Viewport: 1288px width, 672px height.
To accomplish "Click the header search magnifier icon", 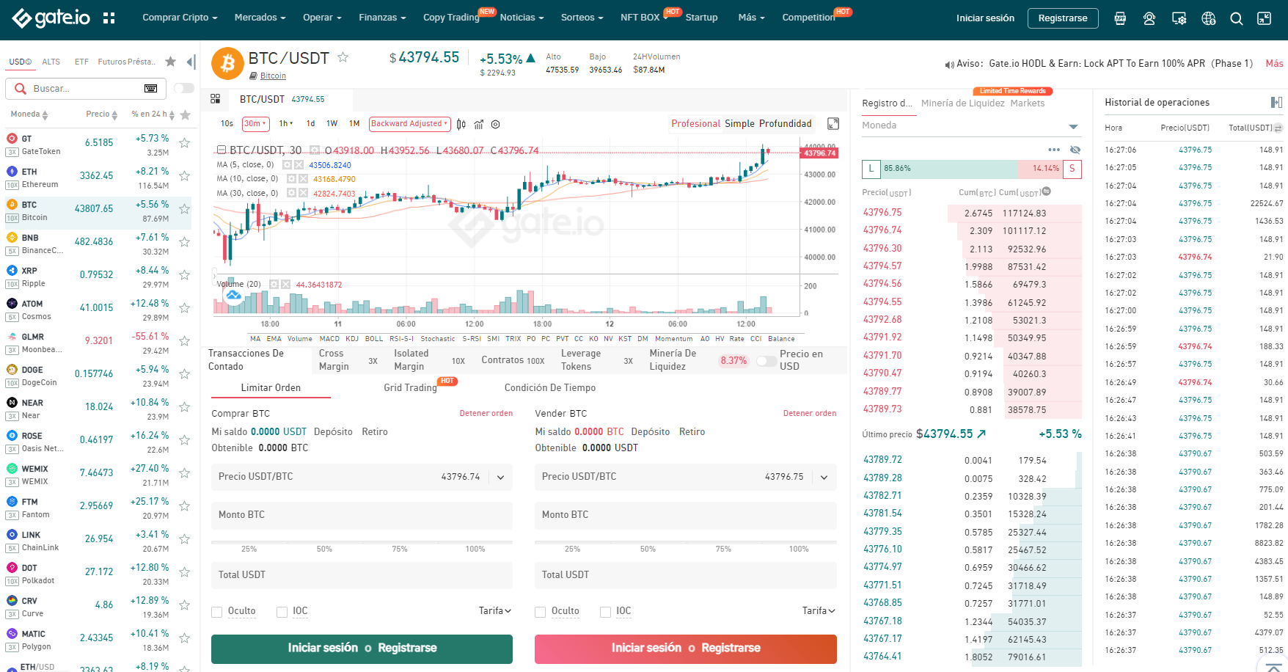I will coord(1236,18).
